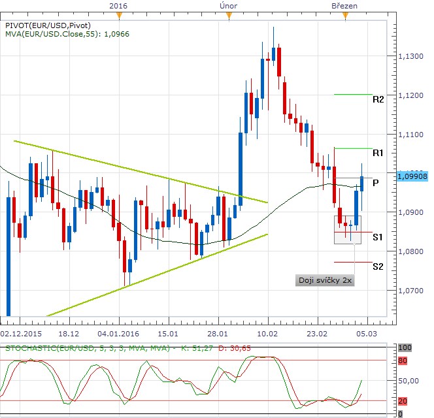This screenshot has width=434, height=418.
Task: Select the lower green triangle trendline
Action: click(x=158, y=275)
